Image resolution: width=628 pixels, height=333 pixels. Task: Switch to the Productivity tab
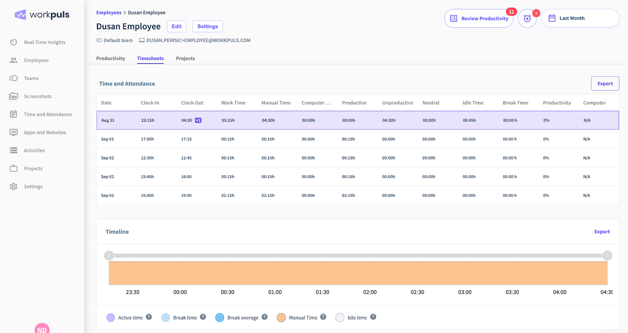[111, 59]
